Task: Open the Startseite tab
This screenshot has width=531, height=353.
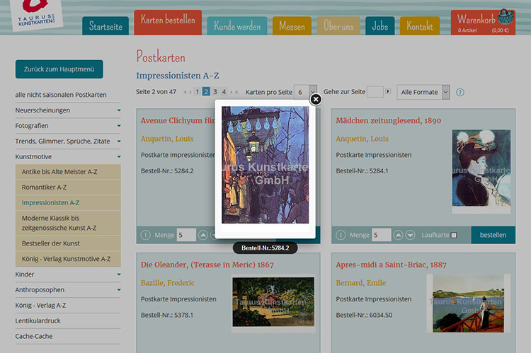Action: (x=105, y=25)
